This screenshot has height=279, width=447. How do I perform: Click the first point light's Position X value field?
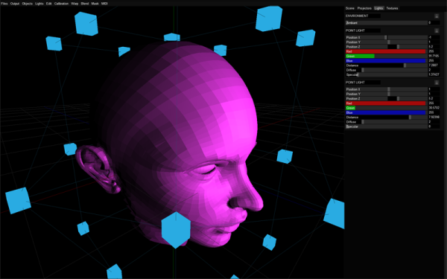pyautogui.click(x=434, y=38)
